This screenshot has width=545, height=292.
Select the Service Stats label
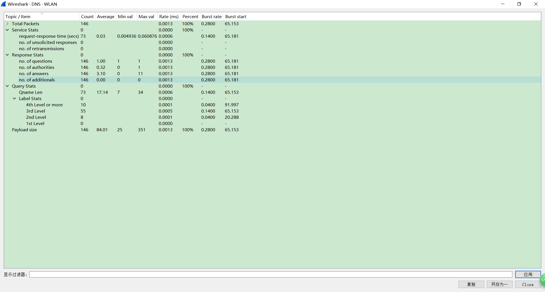pos(25,30)
